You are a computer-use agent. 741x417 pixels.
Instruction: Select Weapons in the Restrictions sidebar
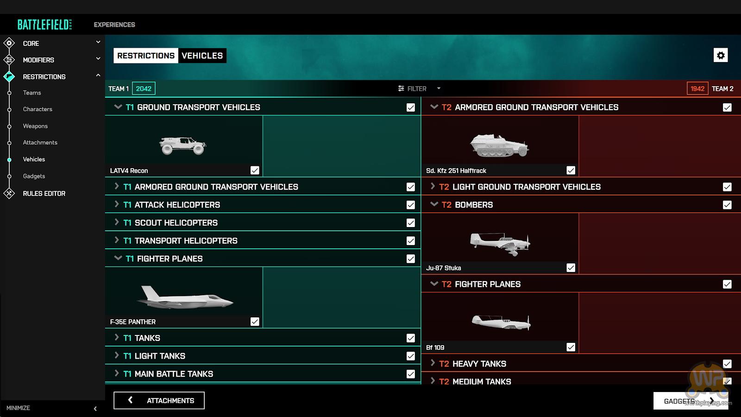(35, 126)
